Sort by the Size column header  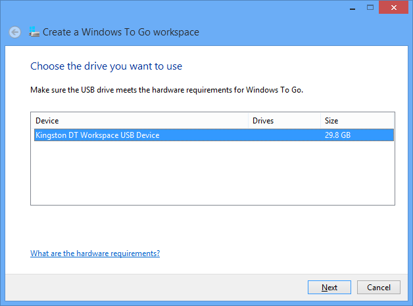357,121
